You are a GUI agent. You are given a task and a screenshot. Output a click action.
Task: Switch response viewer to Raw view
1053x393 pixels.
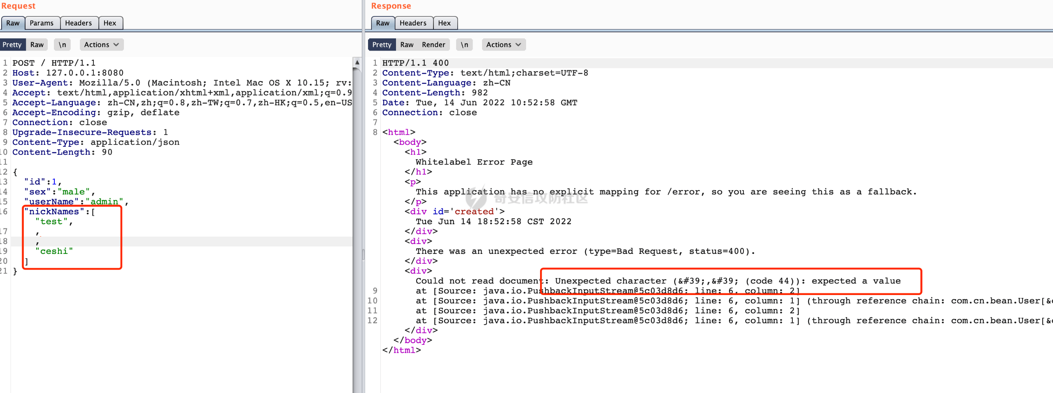click(407, 44)
